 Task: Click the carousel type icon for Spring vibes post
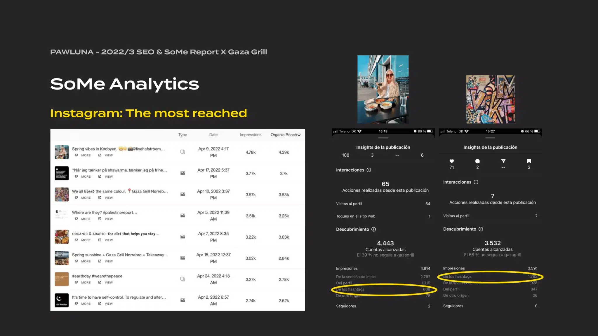(x=183, y=152)
